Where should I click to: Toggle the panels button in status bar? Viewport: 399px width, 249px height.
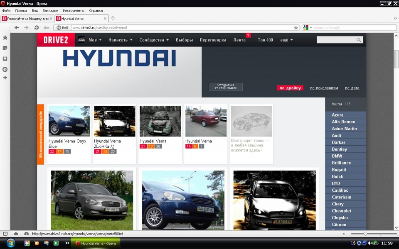coord(5,234)
